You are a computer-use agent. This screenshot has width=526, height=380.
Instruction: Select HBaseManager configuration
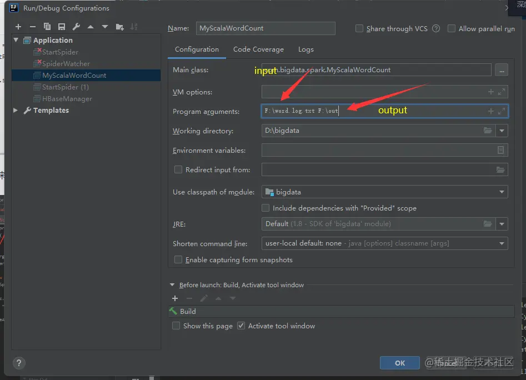pos(67,98)
